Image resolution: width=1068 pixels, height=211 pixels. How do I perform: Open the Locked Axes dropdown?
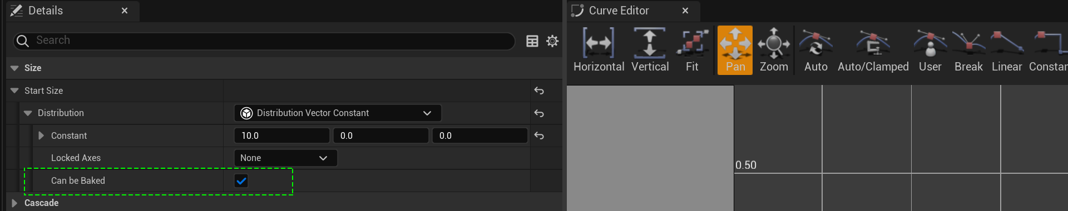point(285,158)
